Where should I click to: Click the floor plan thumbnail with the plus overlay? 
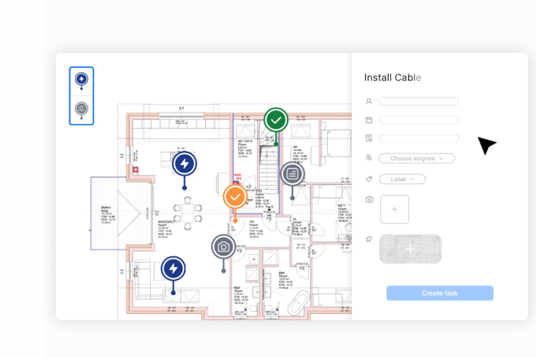(x=410, y=249)
